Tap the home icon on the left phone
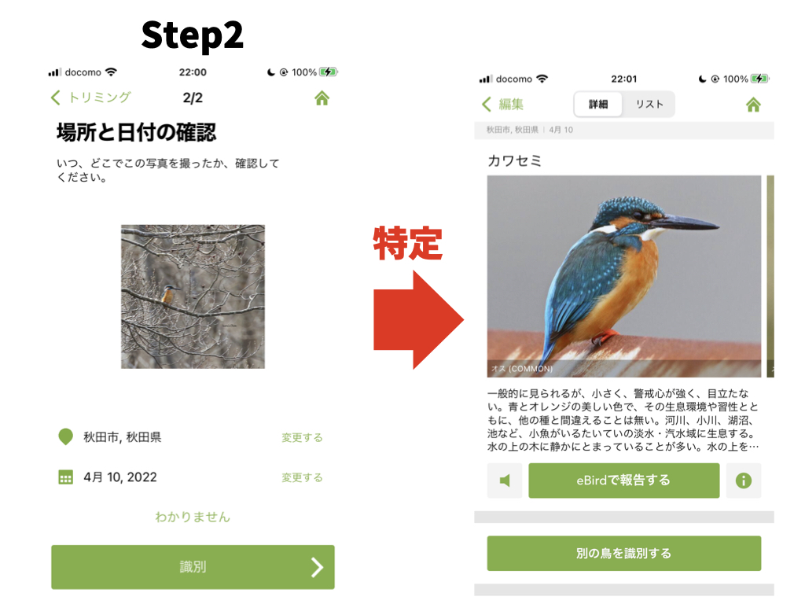This screenshot has width=805, height=604. [x=322, y=98]
